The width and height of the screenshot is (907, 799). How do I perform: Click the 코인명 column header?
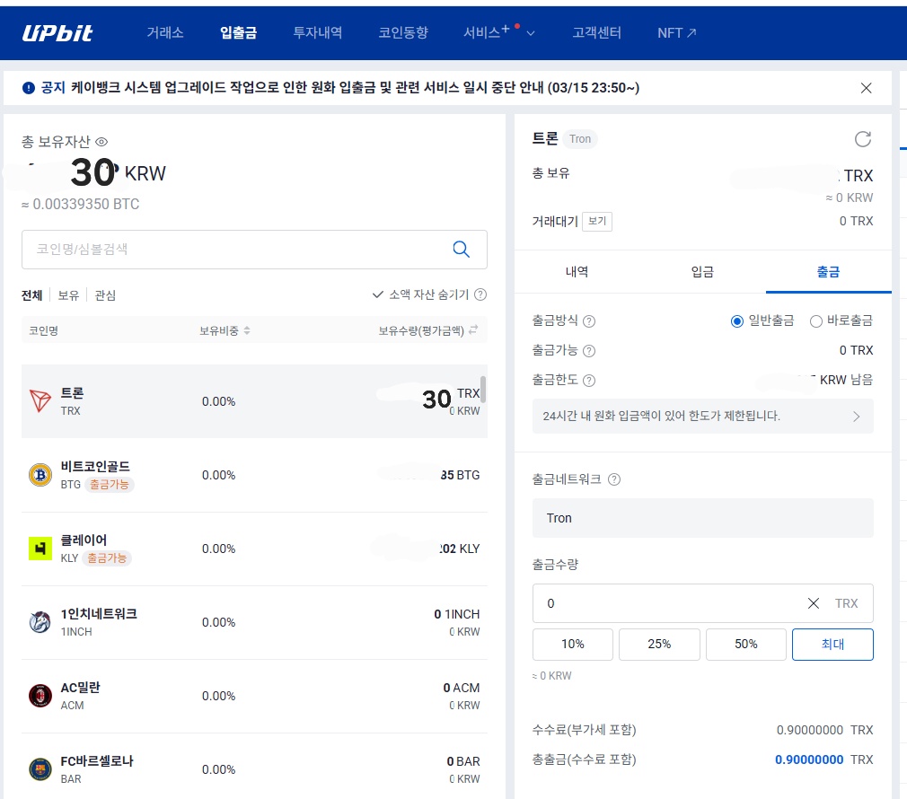pyautogui.click(x=43, y=330)
